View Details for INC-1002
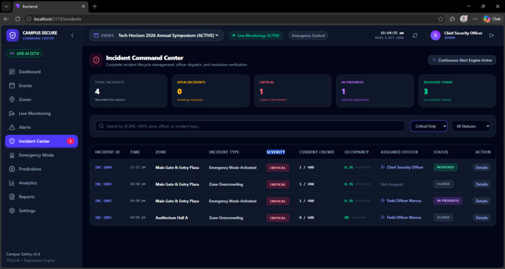 pyautogui.click(x=481, y=201)
